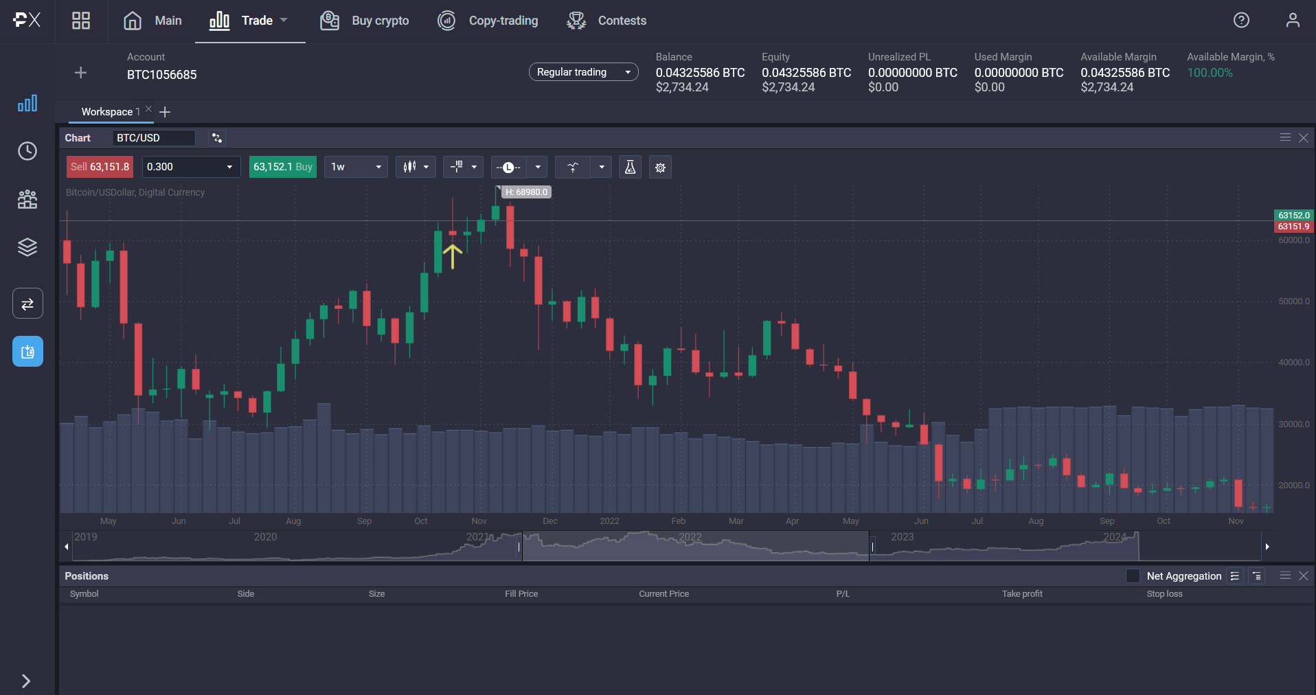Open the community people sidebar icon

click(27, 199)
